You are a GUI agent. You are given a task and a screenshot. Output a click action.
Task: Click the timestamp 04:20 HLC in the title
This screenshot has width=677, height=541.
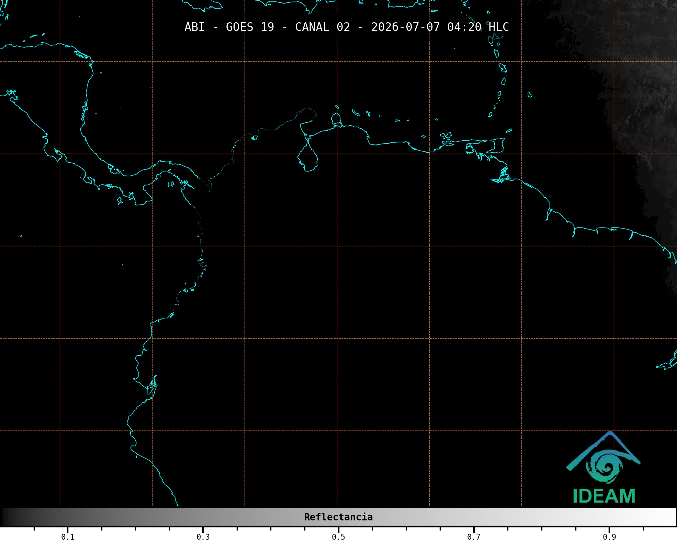[x=478, y=27]
